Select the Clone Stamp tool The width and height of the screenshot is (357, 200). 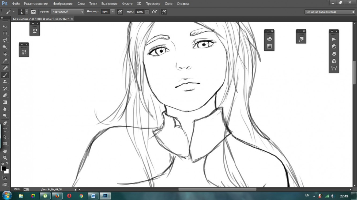(x=5, y=82)
